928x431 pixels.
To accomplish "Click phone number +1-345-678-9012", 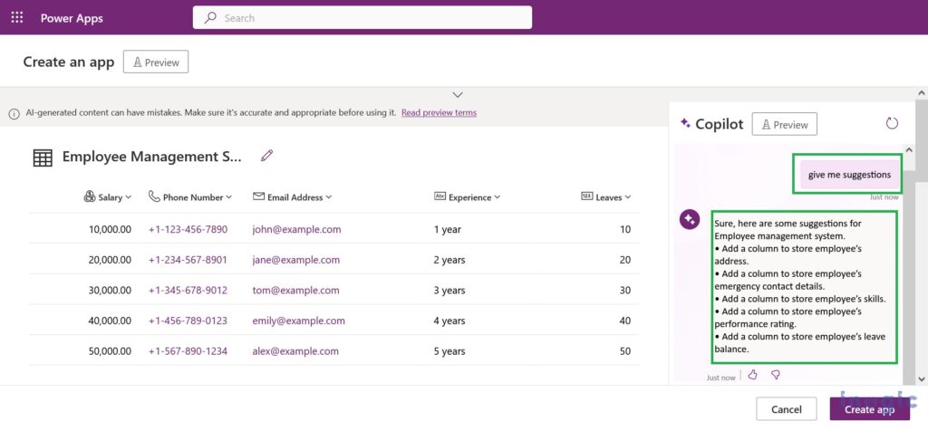I will coord(188,291).
